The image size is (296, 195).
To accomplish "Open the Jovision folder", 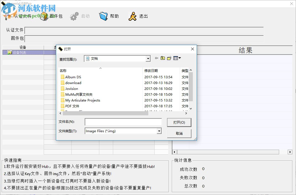I will pos(71,89).
